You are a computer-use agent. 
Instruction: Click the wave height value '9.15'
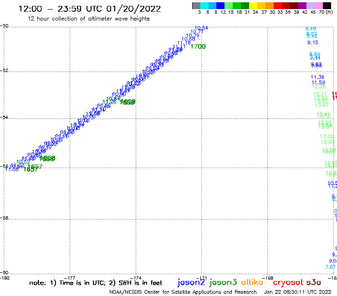coord(313,42)
